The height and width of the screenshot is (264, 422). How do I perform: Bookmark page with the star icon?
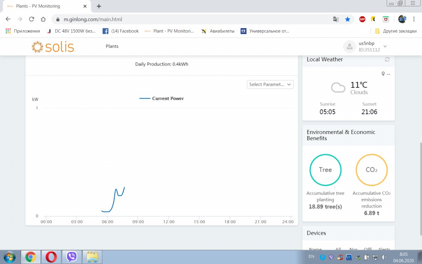click(347, 19)
